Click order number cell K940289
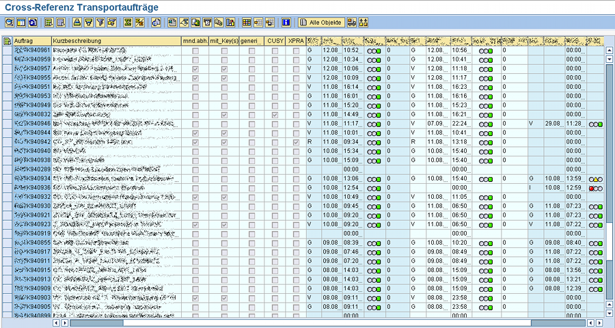This screenshot has width=615, height=328. [x=32, y=169]
